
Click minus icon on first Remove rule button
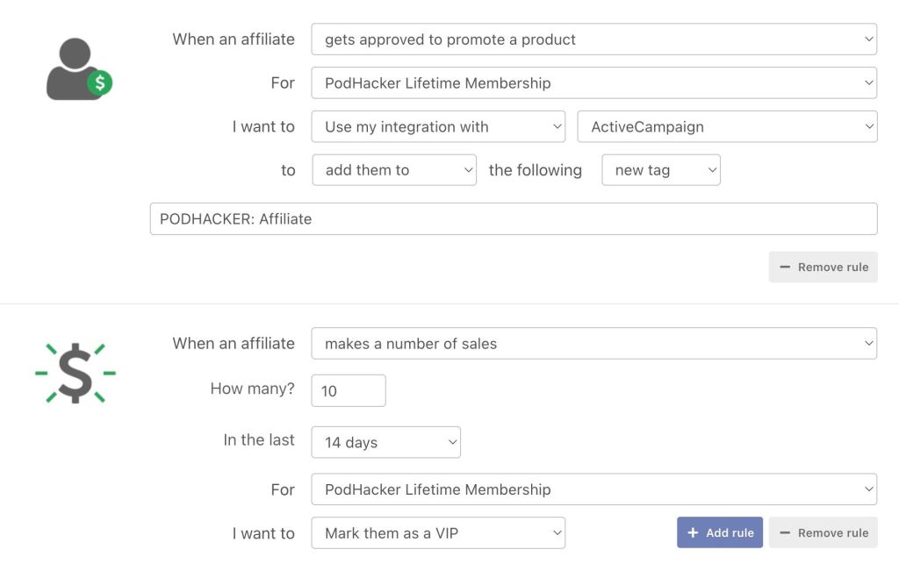pos(785,268)
